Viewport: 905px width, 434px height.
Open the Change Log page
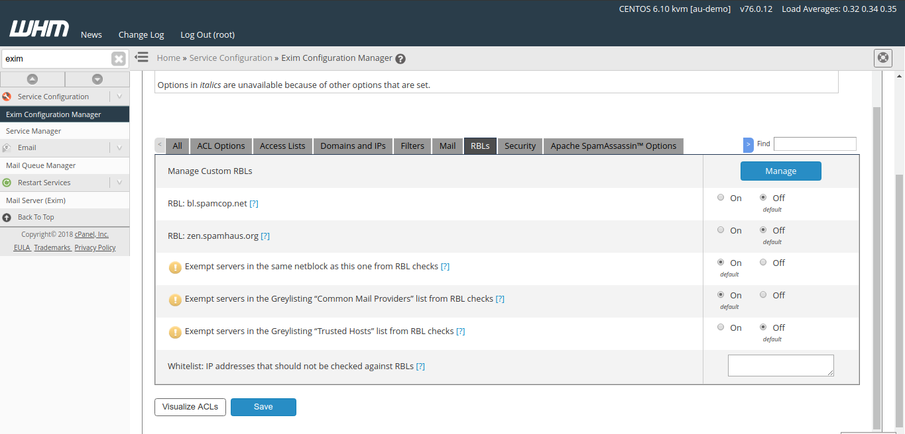pyautogui.click(x=141, y=34)
